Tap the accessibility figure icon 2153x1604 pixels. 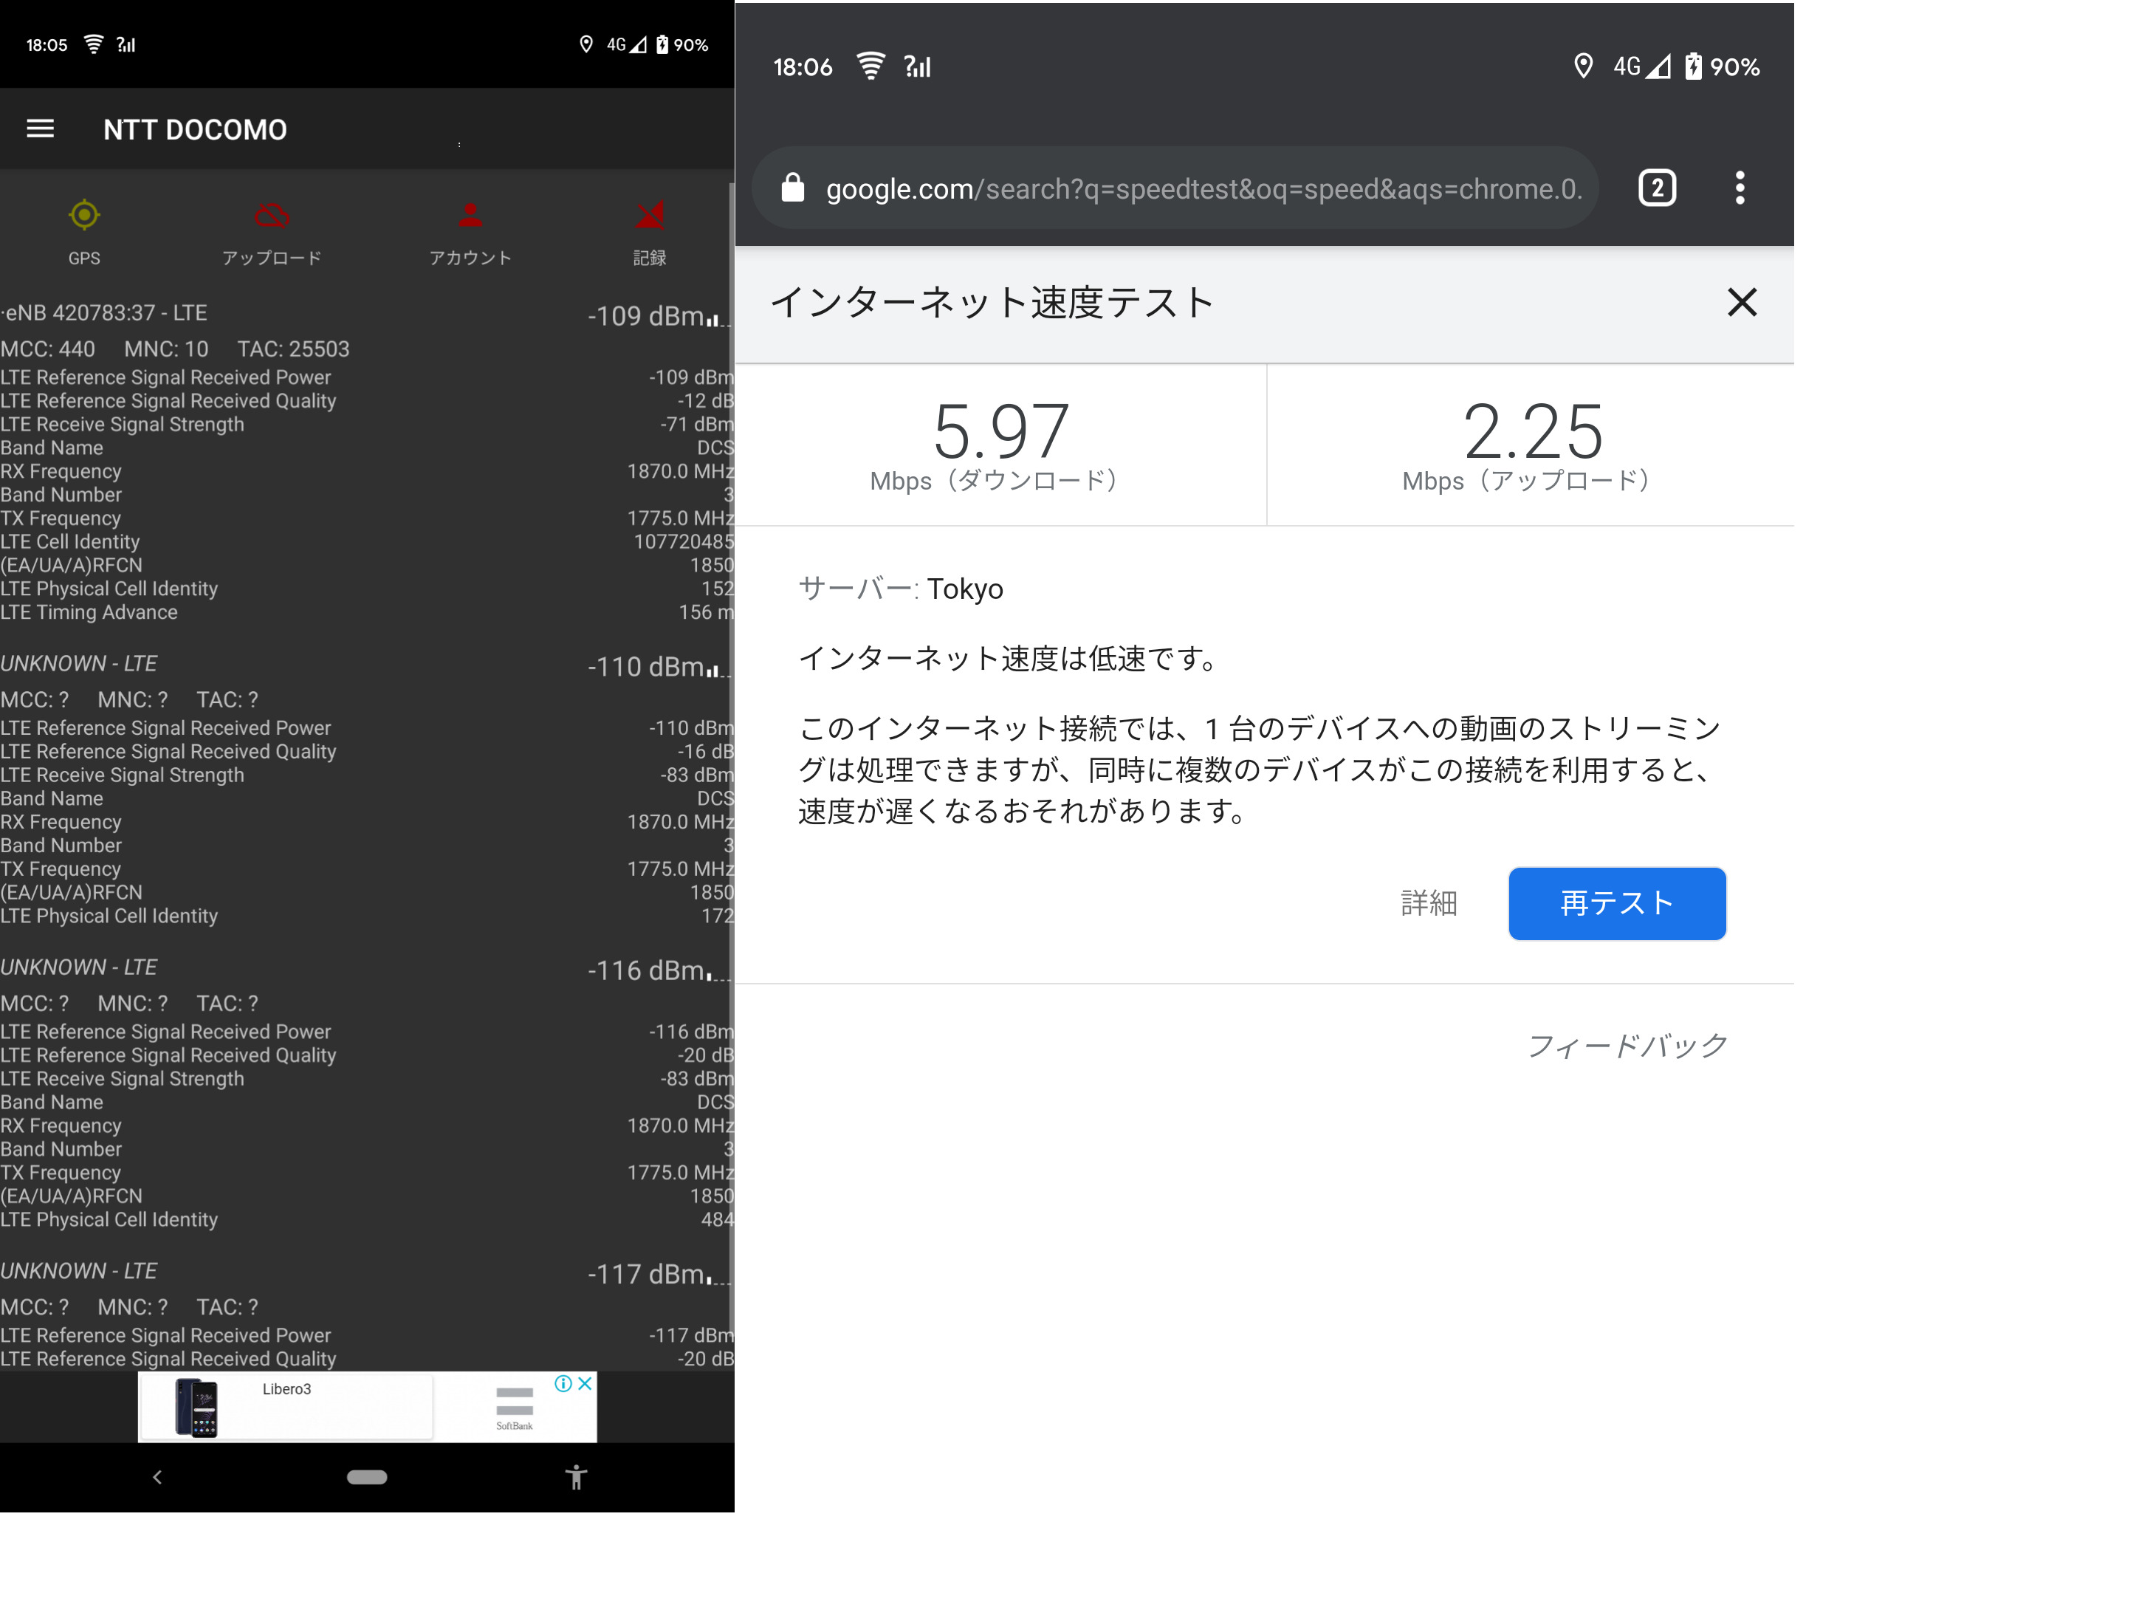tap(576, 1477)
